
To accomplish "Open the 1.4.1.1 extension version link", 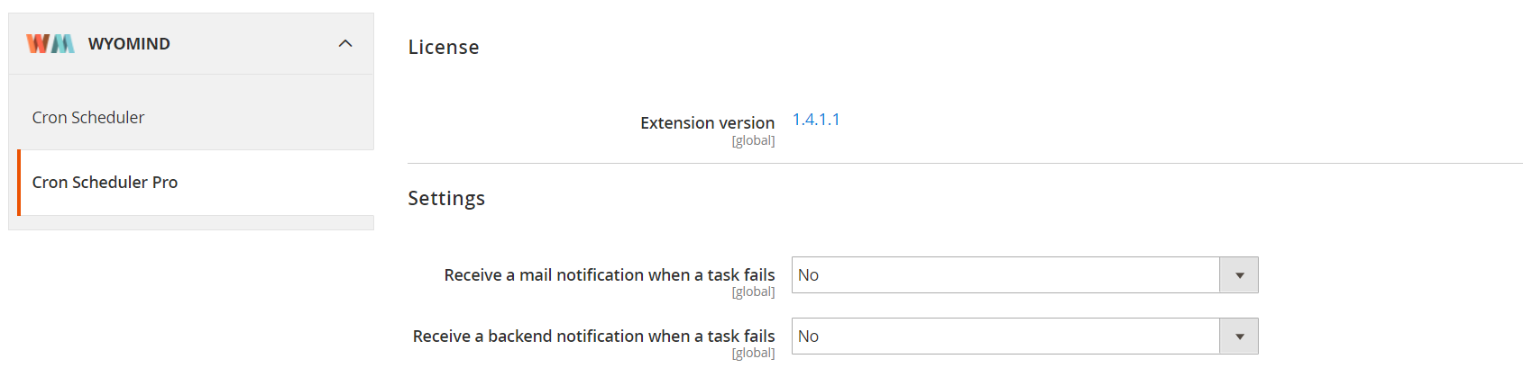I will pos(816,120).
